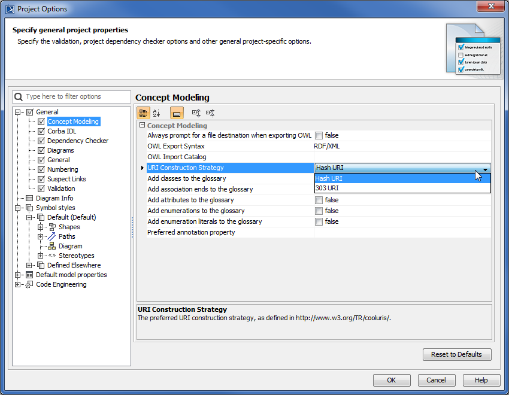
Task: Open Help for Project Options
Action: (x=481, y=380)
